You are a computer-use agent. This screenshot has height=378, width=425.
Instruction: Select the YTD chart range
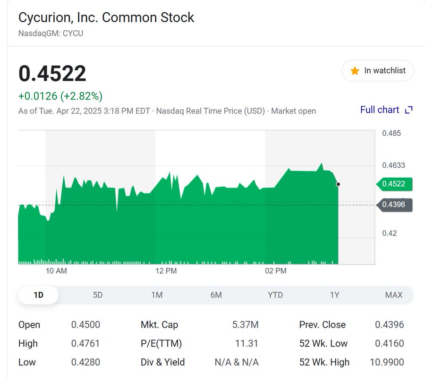[275, 295]
